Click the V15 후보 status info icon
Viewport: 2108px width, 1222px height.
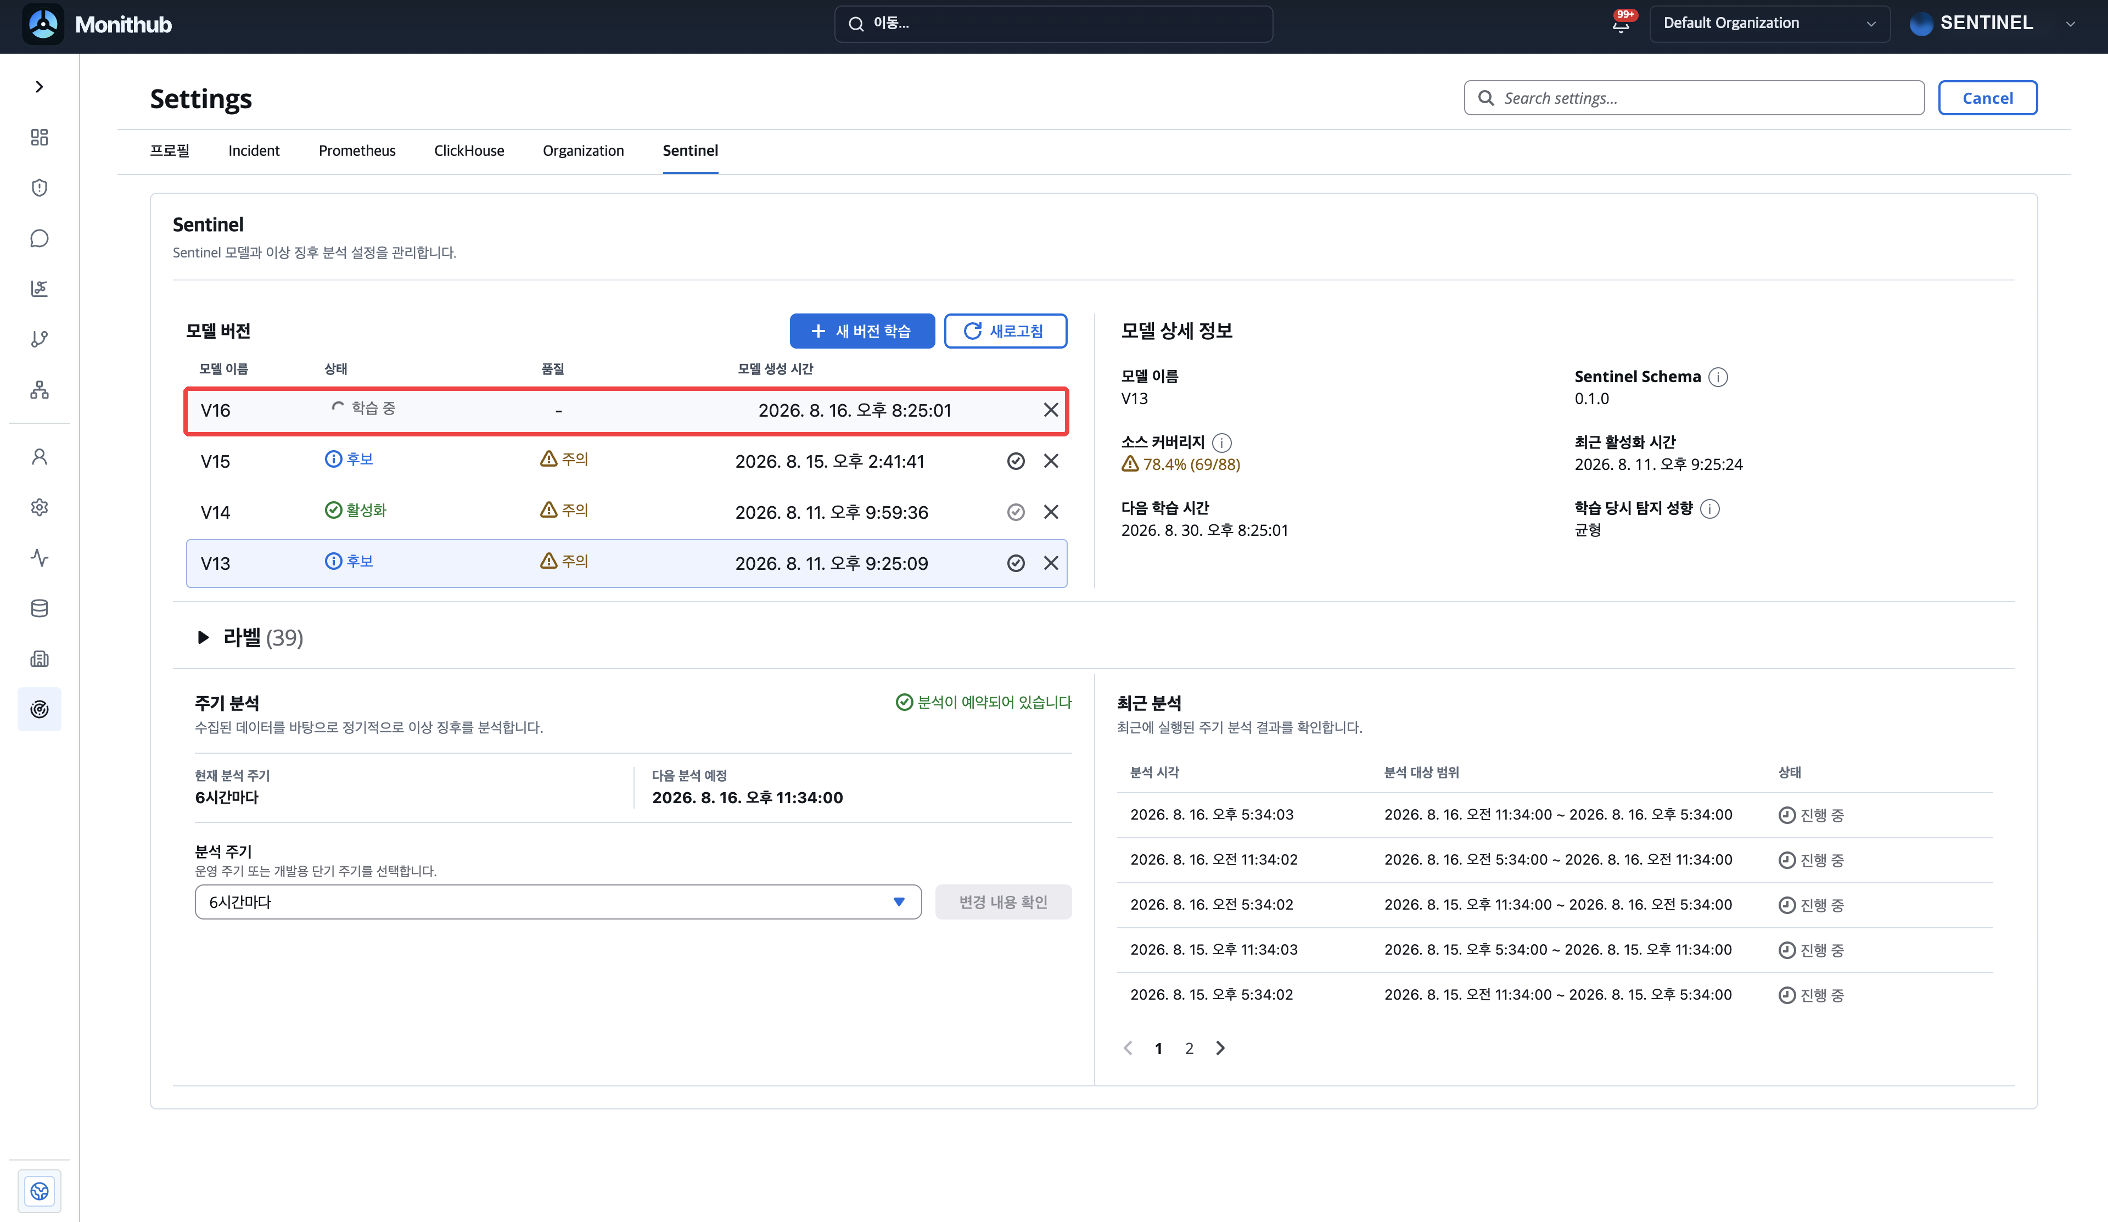tap(333, 459)
